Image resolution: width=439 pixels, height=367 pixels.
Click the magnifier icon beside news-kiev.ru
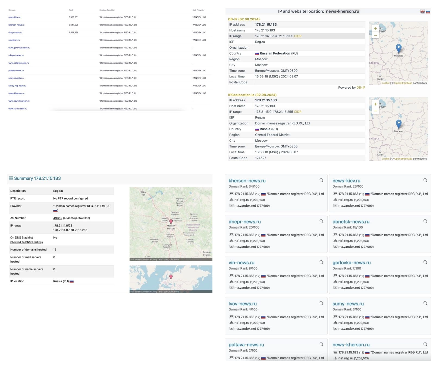(425, 180)
